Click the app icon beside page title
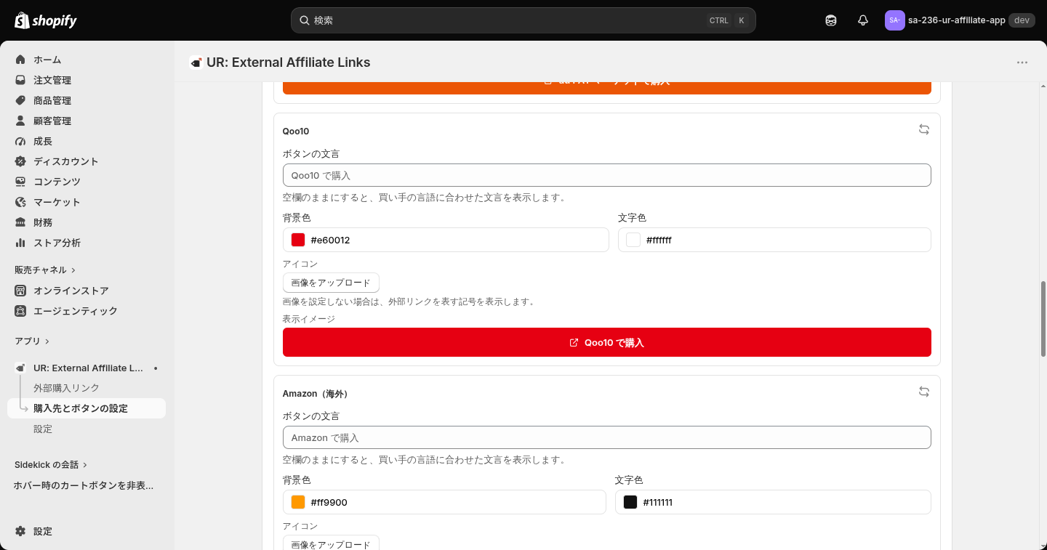This screenshot has width=1047, height=550. point(196,62)
